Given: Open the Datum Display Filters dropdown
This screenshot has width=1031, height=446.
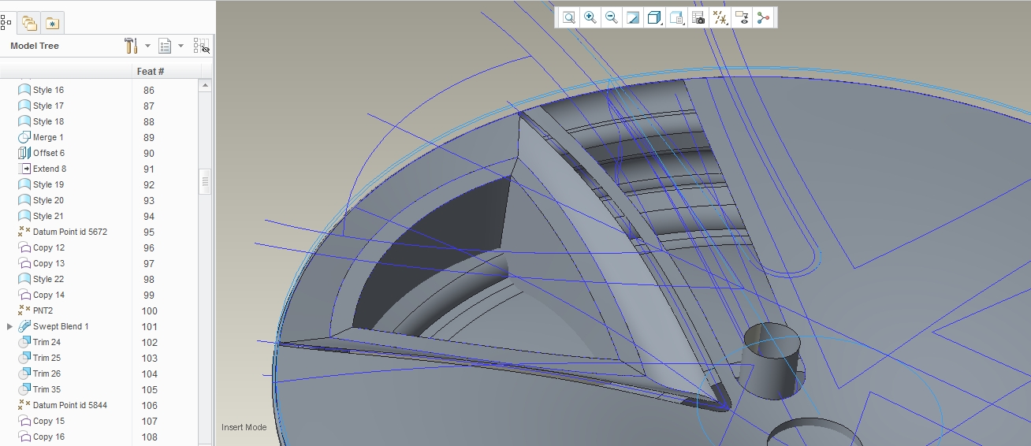Looking at the screenshot, I should 720,17.
